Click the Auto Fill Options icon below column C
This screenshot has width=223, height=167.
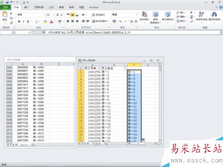click(x=143, y=140)
